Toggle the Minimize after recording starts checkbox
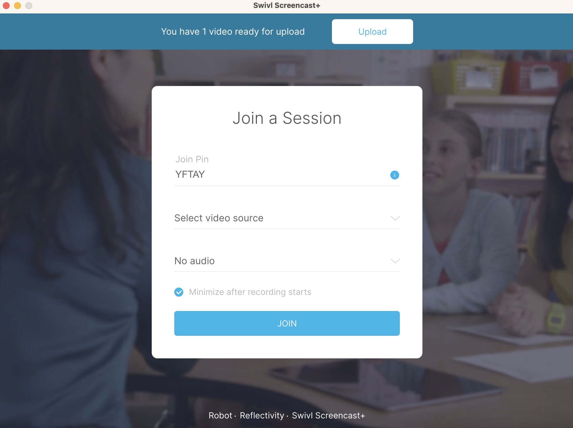573x428 pixels. tap(179, 292)
